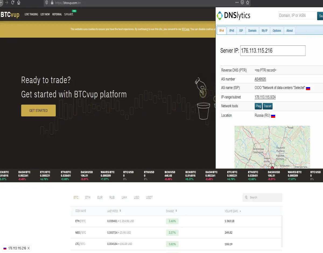323x253 pixels.
Task: Open the 176.113.115.0/24 subnet link
Action: (x=265, y=97)
